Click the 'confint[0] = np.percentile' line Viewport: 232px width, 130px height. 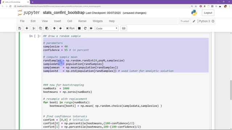[89, 123]
